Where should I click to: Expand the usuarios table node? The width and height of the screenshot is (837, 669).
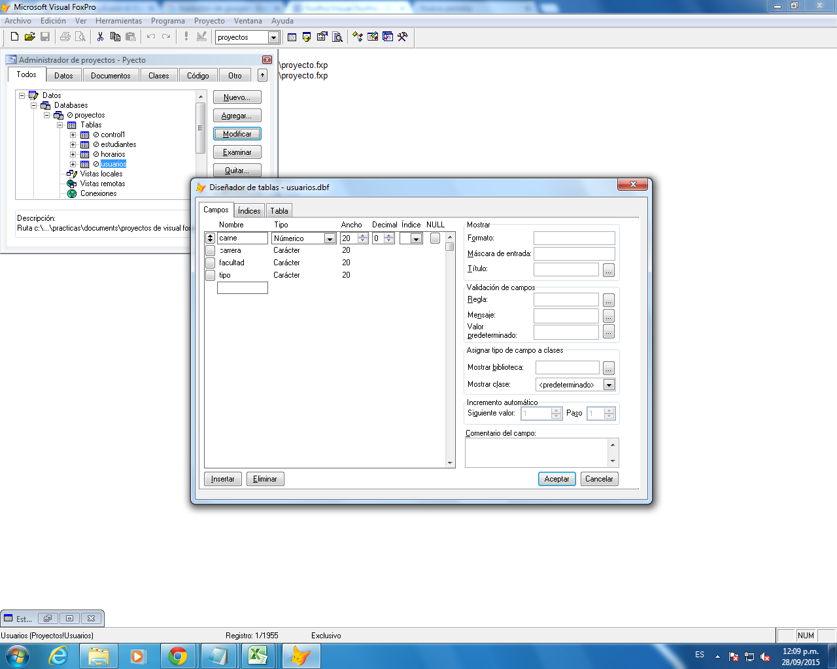click(73, 164)
